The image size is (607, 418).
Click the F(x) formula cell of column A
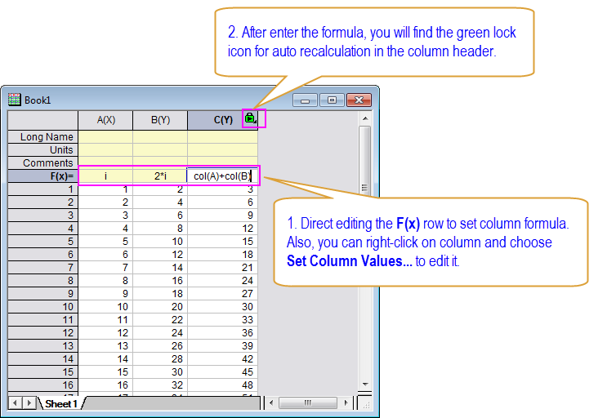pyautogui.click(x=105, y=176)
